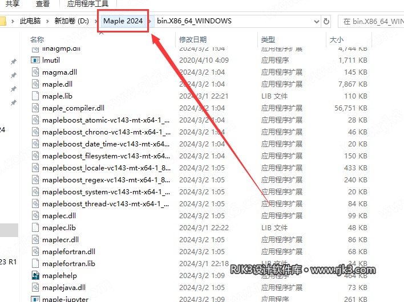Go to 新加卷 (D:) breadcrumb
404x302 pixels.
coord(71,21)
